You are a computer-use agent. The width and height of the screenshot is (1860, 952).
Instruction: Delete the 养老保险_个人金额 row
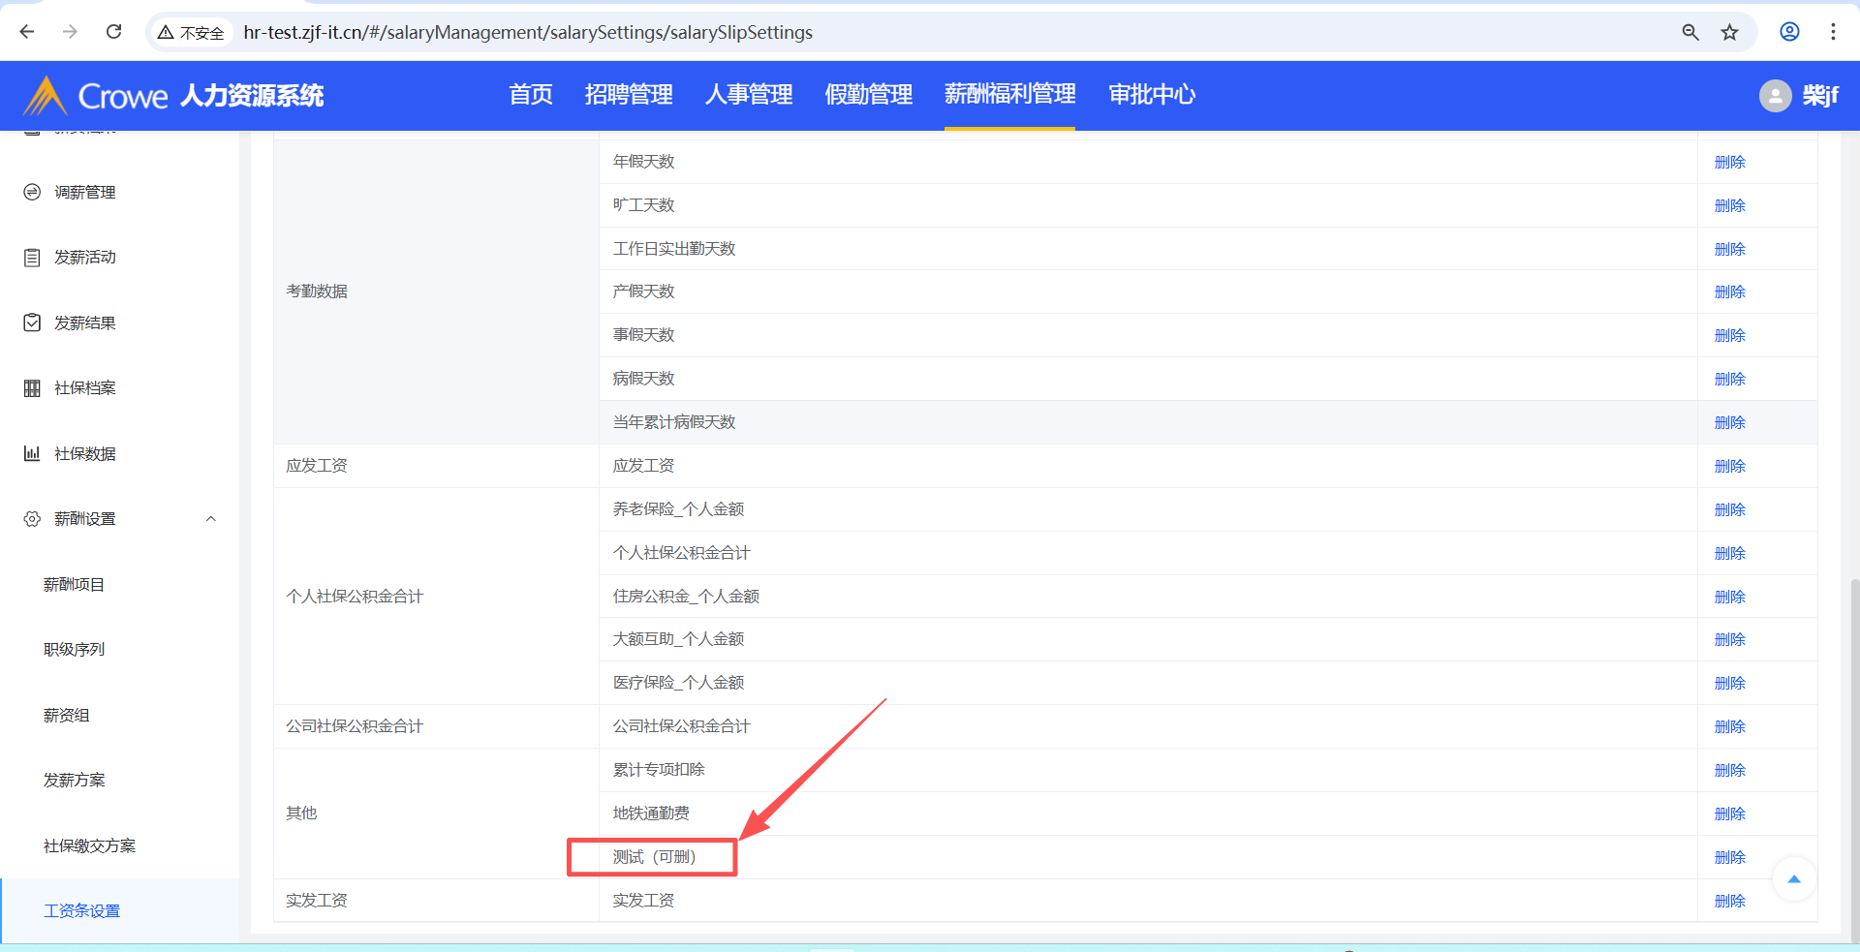click(1729, 509)
